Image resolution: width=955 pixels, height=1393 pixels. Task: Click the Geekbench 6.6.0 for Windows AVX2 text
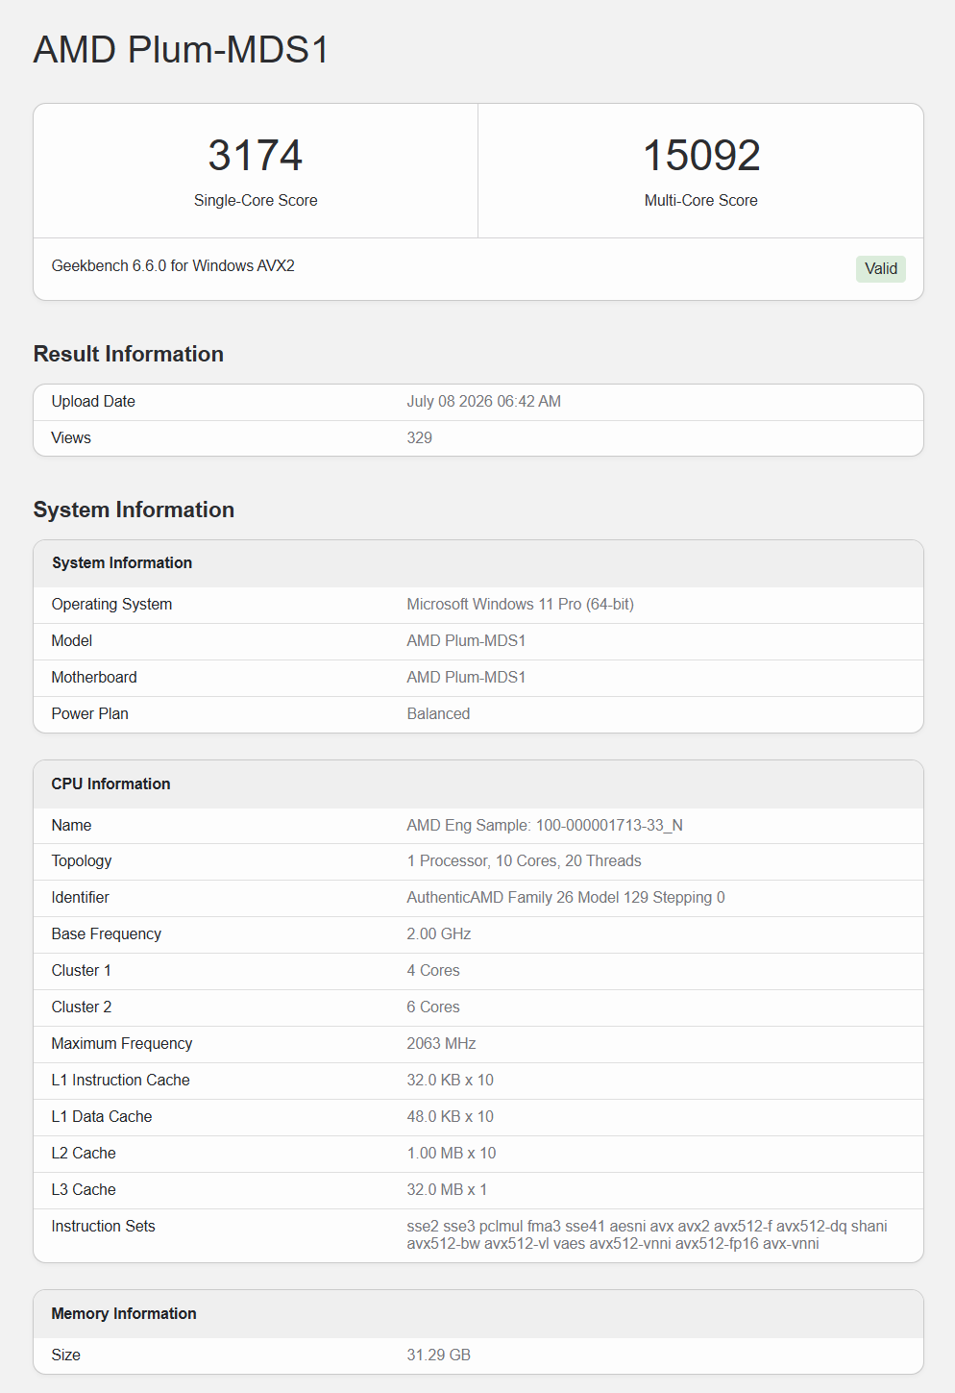click(x=173, y=265)
